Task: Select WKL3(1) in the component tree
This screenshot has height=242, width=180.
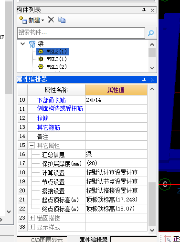Action: pos(57,59)
